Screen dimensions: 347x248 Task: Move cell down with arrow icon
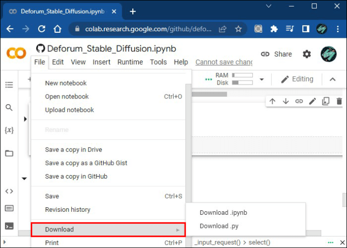click(x=286, y=101)
